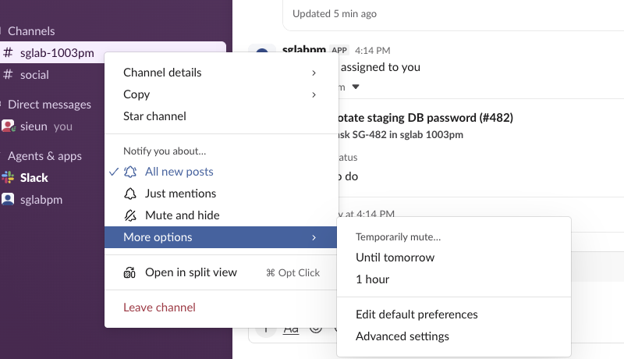Expand the Channel details chevron arrow

pos(314,73)
